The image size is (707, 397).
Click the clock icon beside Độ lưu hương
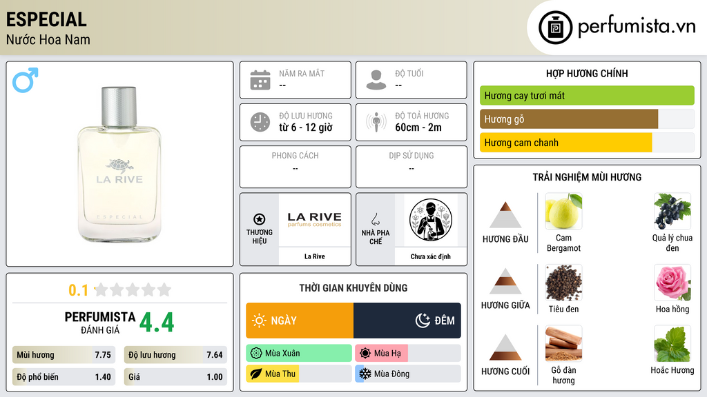click(x=260, y=122)
